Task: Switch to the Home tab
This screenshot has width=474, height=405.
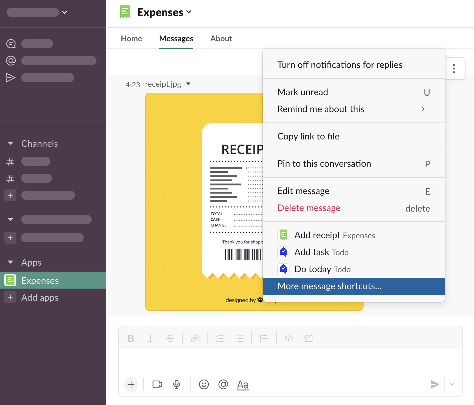Action: (131, 38)
